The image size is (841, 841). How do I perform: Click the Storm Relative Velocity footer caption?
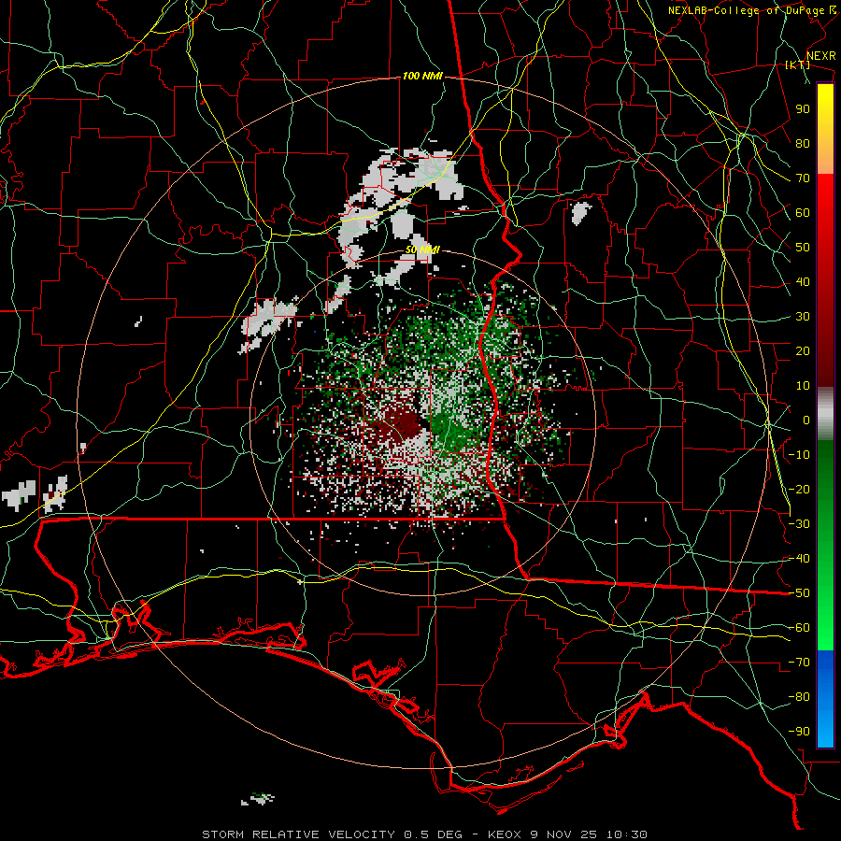[x=424, y=834]
